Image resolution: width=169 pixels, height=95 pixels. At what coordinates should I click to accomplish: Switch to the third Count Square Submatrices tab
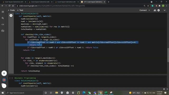[67, 2]
